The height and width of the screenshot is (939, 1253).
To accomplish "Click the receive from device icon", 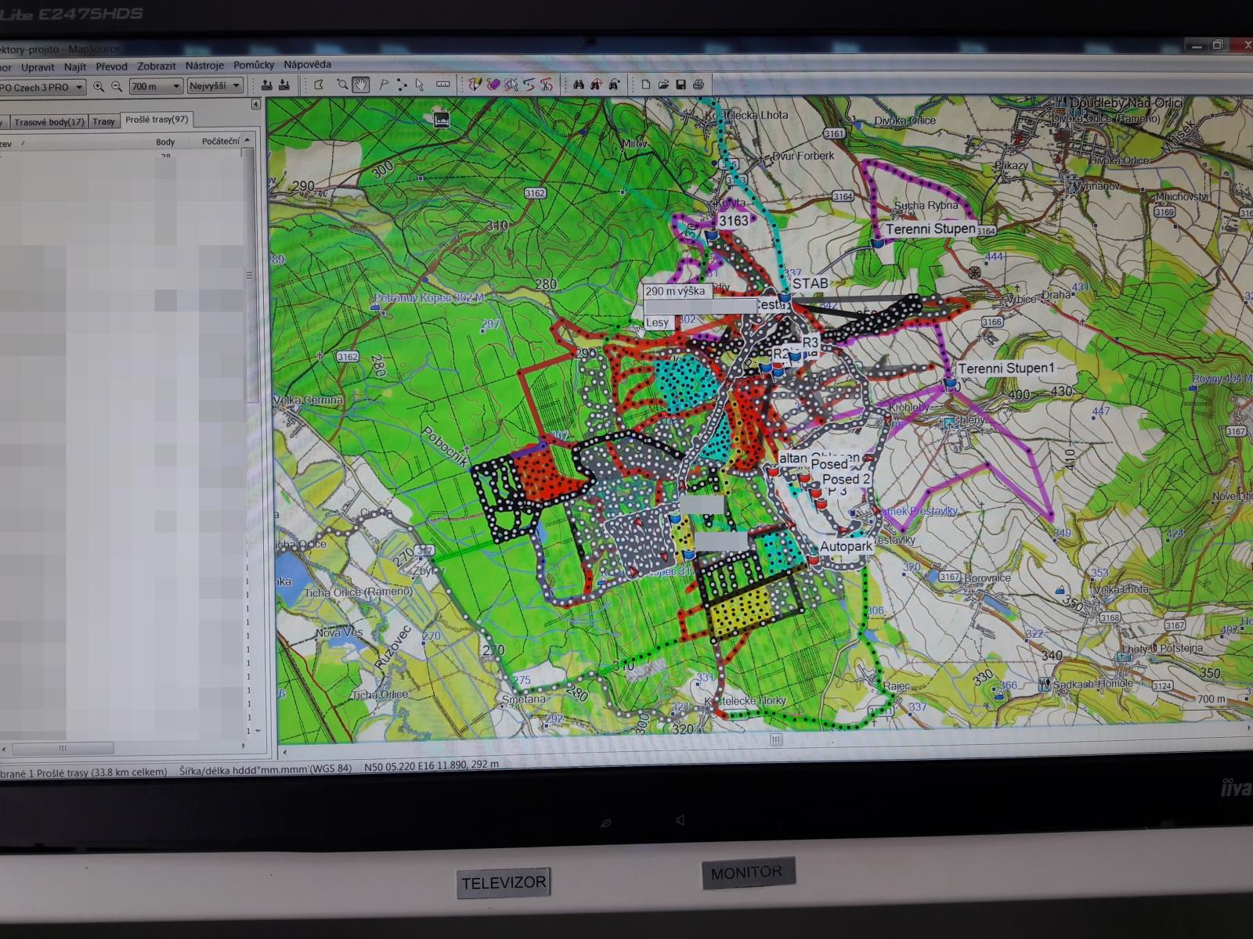I will tap(283, 85).
